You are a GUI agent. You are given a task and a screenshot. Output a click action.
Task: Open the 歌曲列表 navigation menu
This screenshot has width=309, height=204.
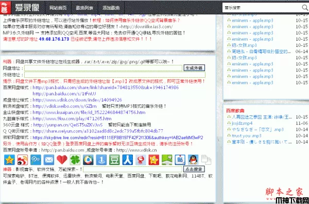point(84,8)
